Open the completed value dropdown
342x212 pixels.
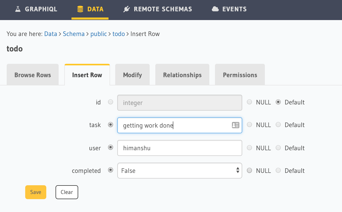[179, 170]
